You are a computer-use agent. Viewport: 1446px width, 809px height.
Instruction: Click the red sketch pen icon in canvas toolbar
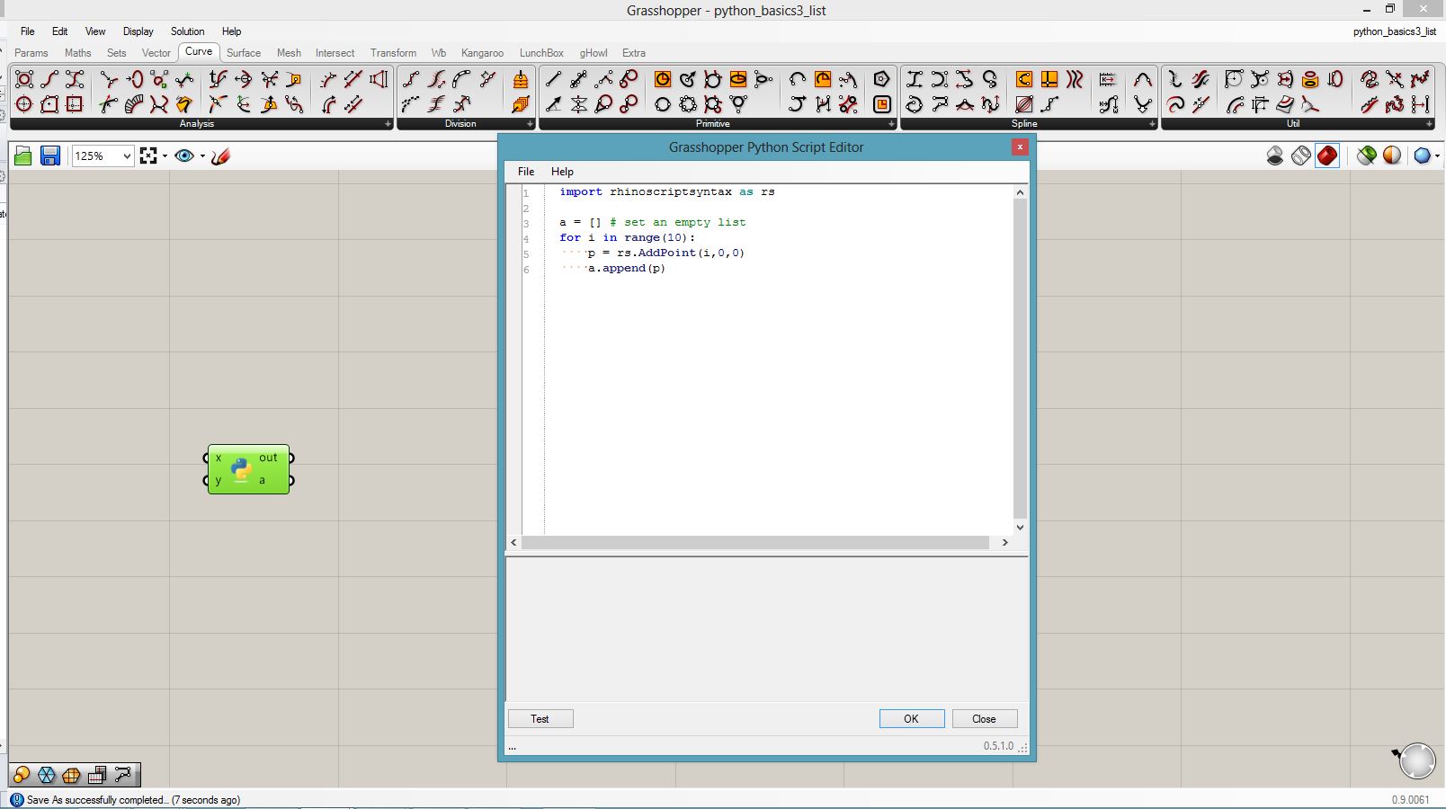(x=221, y=156)
